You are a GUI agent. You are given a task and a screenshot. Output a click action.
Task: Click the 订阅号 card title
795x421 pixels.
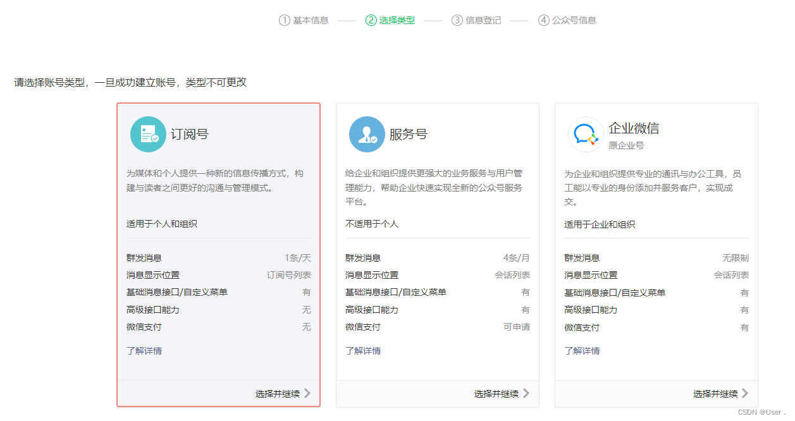click(x=190, y=134)
